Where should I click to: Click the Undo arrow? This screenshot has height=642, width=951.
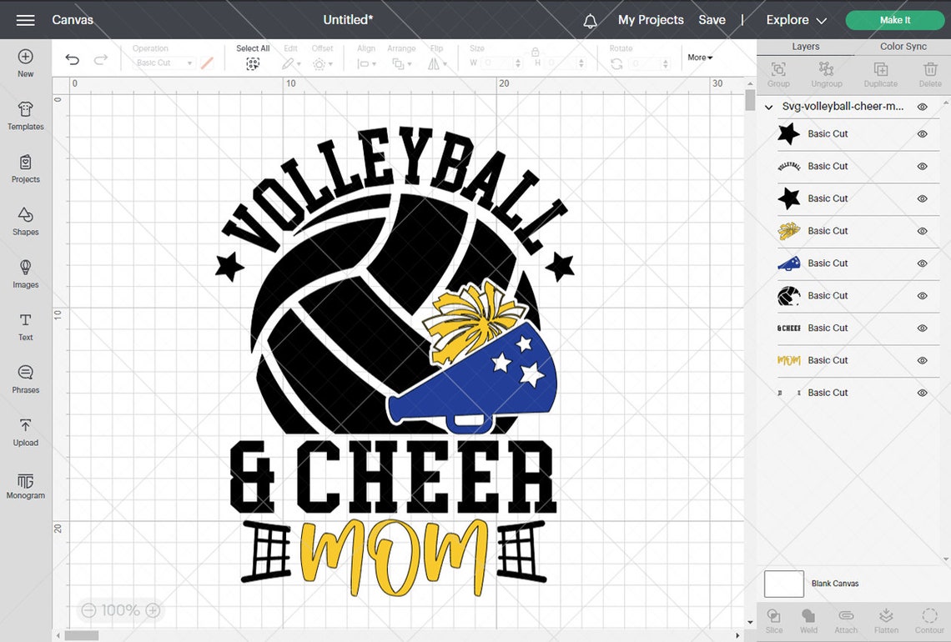(x=73, y=58)
